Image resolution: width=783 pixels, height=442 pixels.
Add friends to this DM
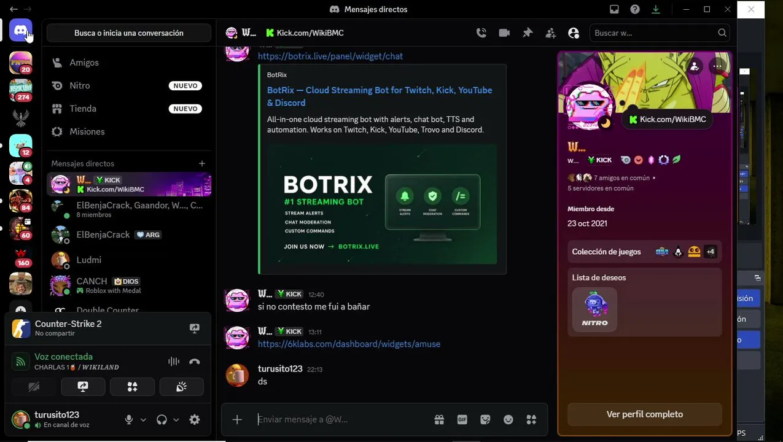click(x=551, y=33)
